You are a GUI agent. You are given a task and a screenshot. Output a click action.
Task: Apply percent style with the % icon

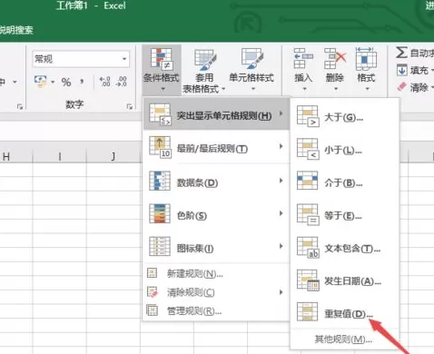[x=66, y=82]
